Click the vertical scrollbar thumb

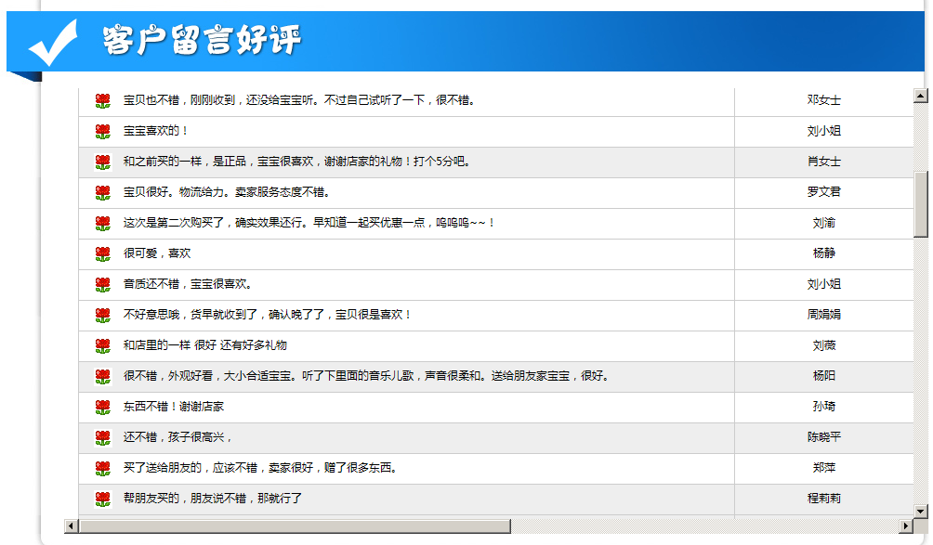[920, 204]
